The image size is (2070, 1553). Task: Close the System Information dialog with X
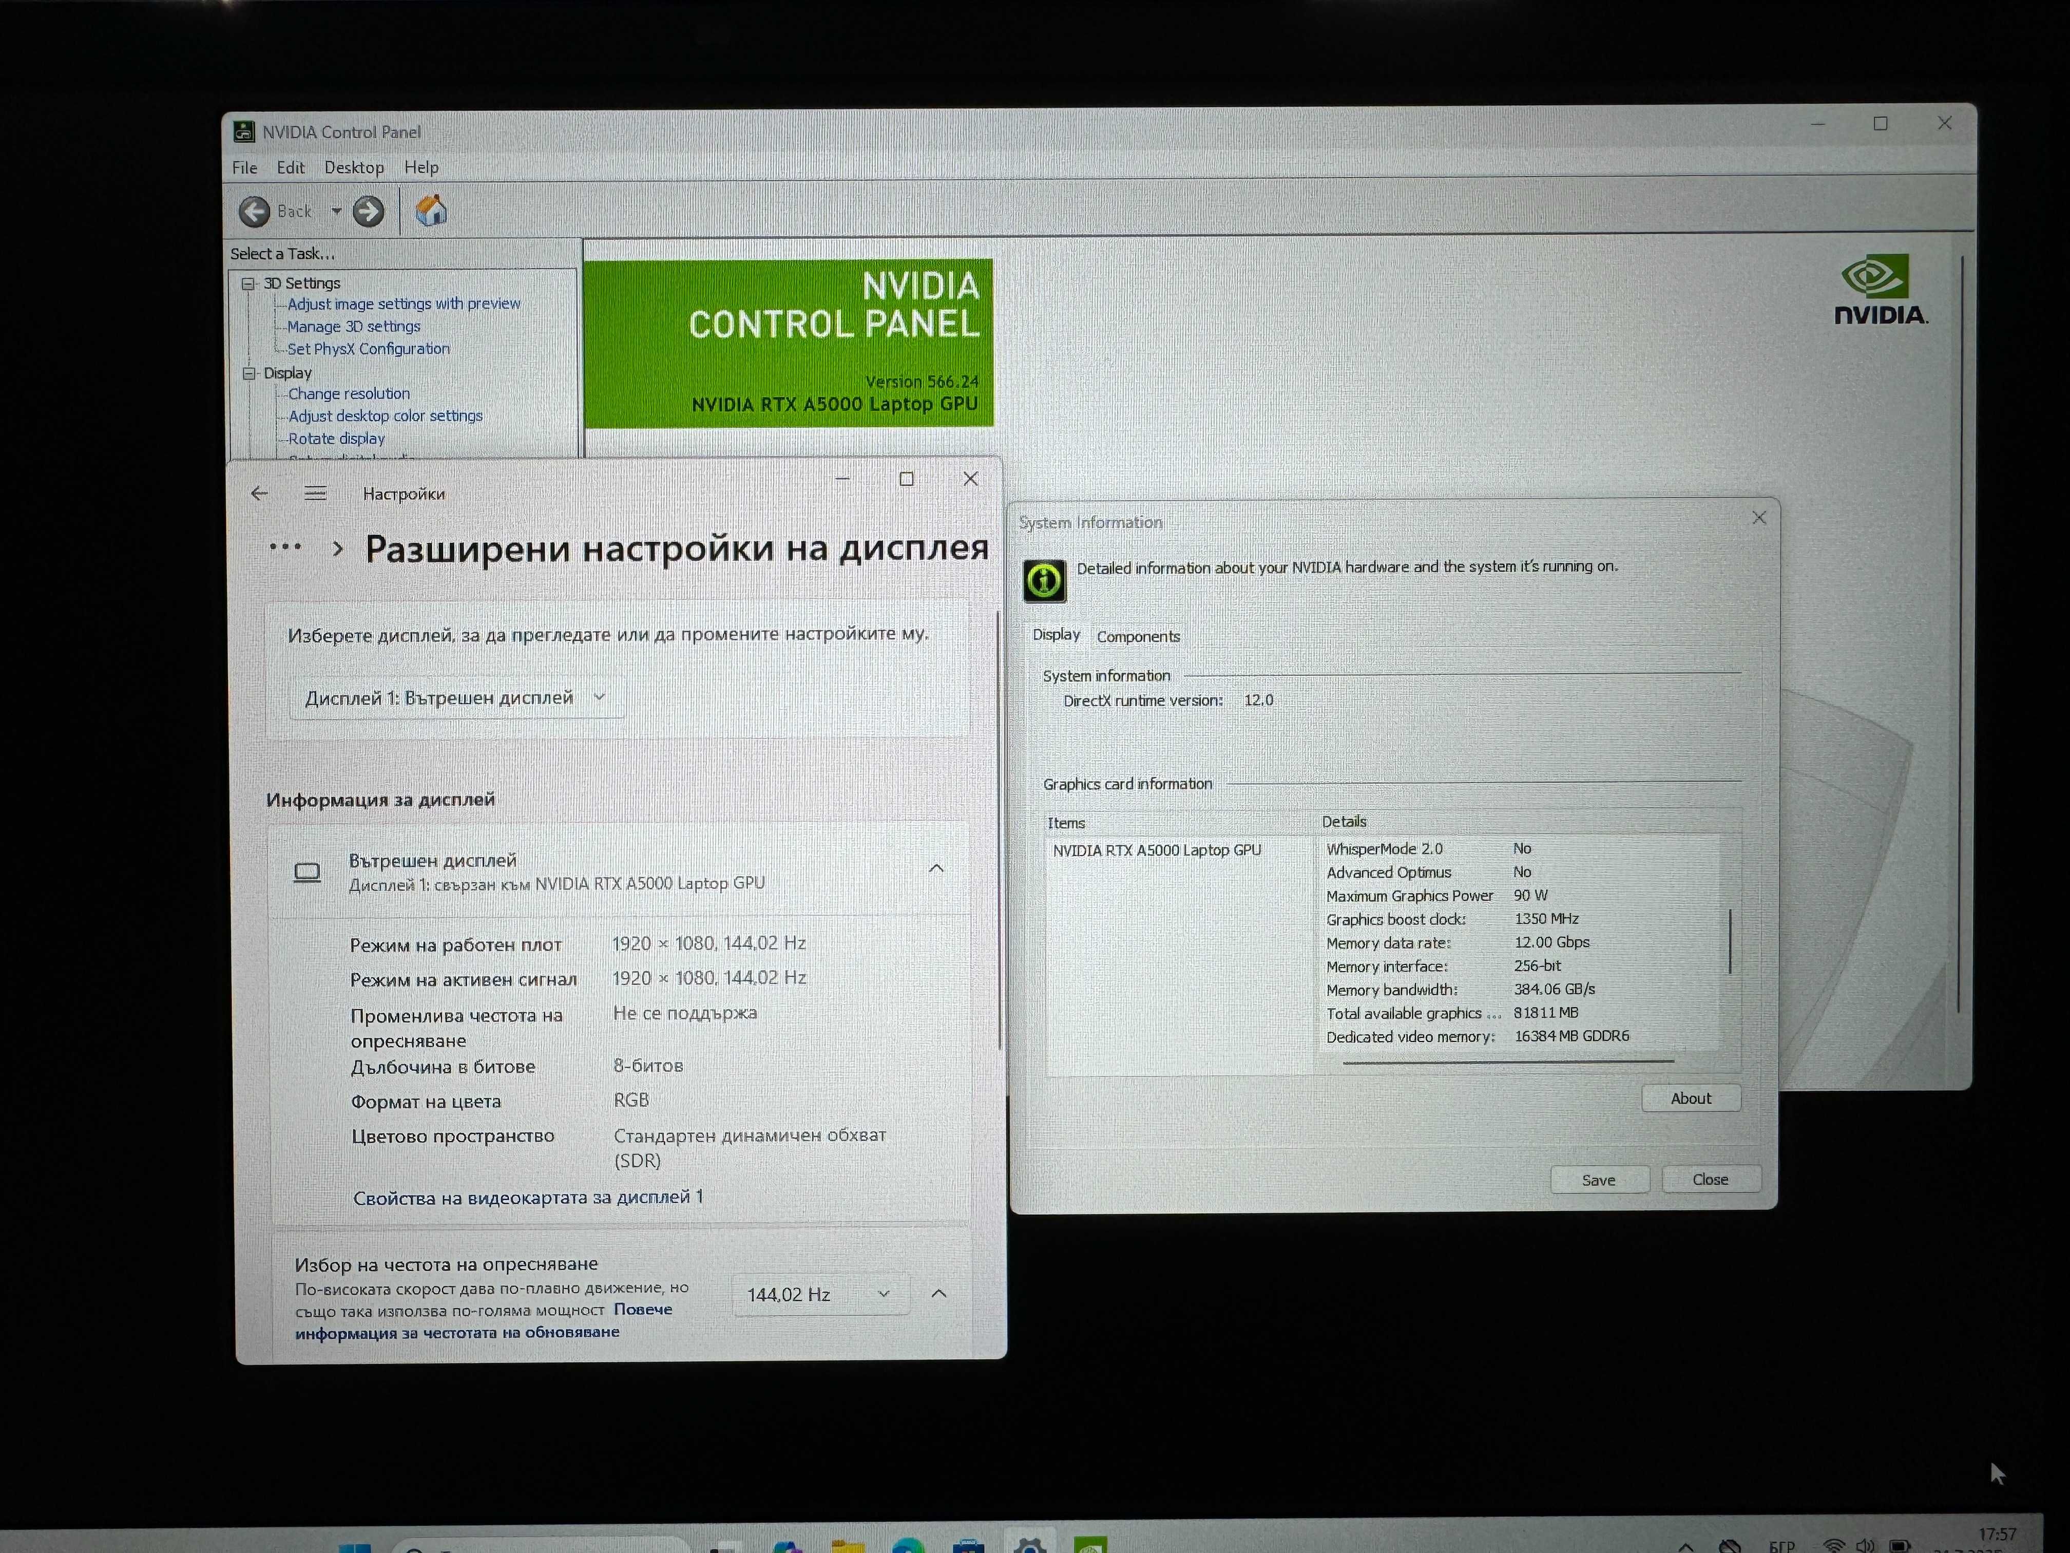click(1758, 518)
